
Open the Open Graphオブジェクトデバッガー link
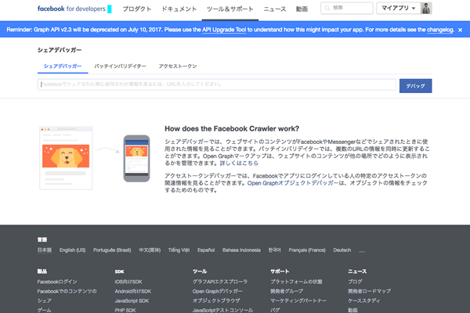pyautogui.click(x=292, y=183)
